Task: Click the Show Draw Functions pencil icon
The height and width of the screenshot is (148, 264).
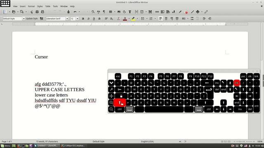Action: [x=206, y=12]
